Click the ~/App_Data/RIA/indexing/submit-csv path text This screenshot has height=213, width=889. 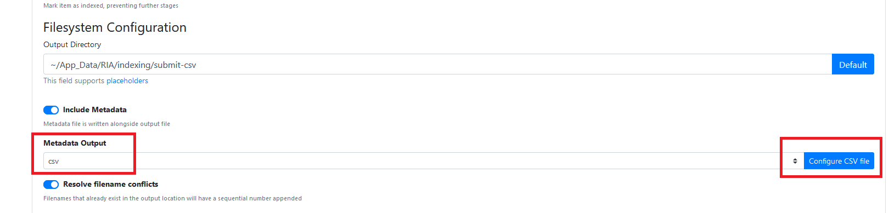(x=123, y=65)
